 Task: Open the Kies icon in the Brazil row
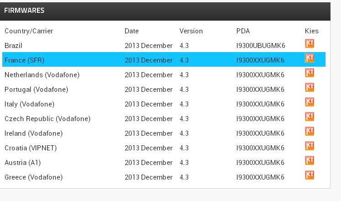point(310,43)
